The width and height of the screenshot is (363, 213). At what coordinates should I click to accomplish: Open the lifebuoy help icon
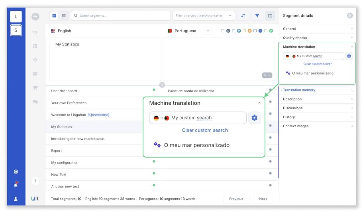[16, 172]
